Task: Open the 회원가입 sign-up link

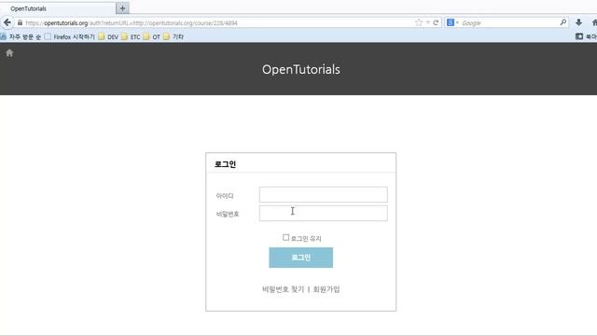Action: (326, 289)
